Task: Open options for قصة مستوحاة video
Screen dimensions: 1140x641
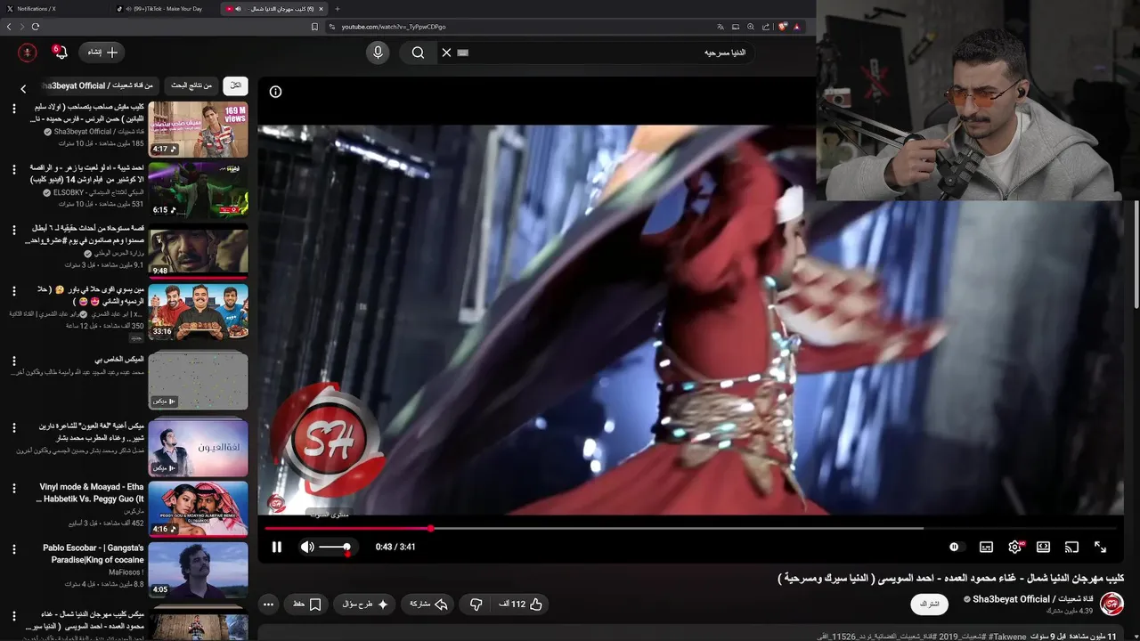Action: pyautogui.click(x=14, y=229)
